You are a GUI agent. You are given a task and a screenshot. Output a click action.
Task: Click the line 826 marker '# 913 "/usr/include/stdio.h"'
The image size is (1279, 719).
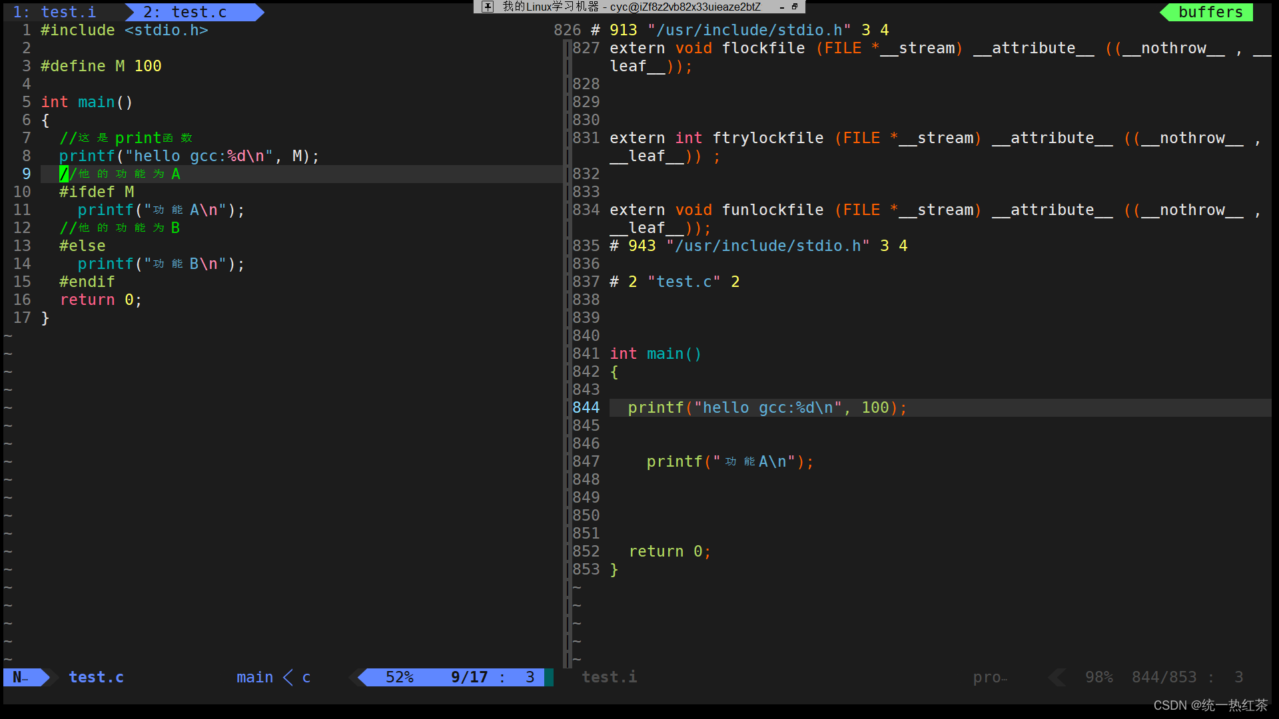click(740, 30)
